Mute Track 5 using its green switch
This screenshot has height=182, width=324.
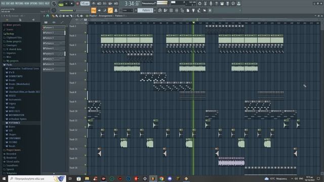(x=86, y=70)
